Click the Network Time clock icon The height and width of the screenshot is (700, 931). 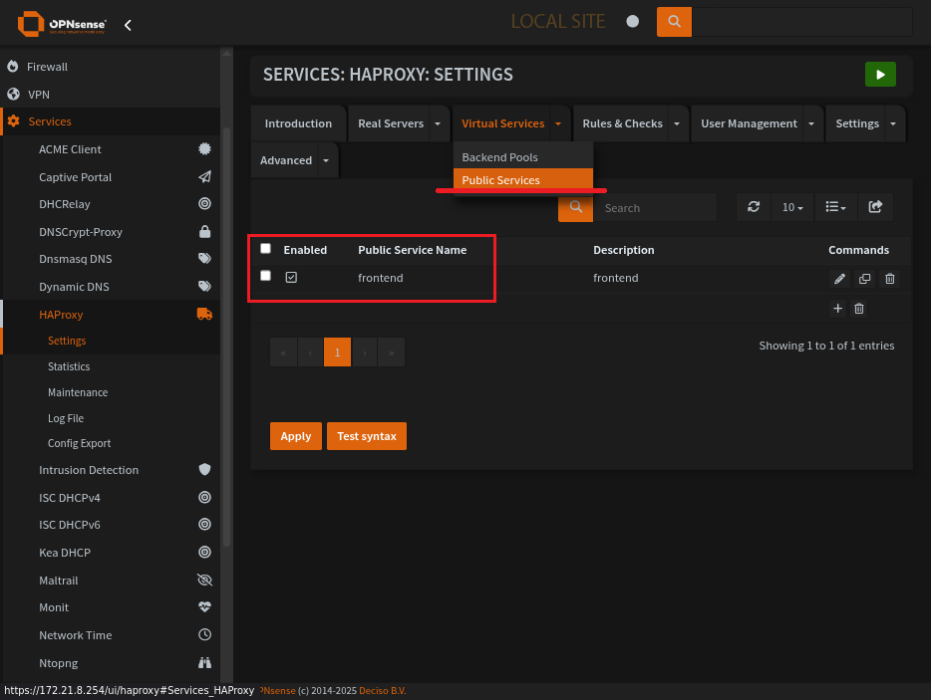click(205, 634)
